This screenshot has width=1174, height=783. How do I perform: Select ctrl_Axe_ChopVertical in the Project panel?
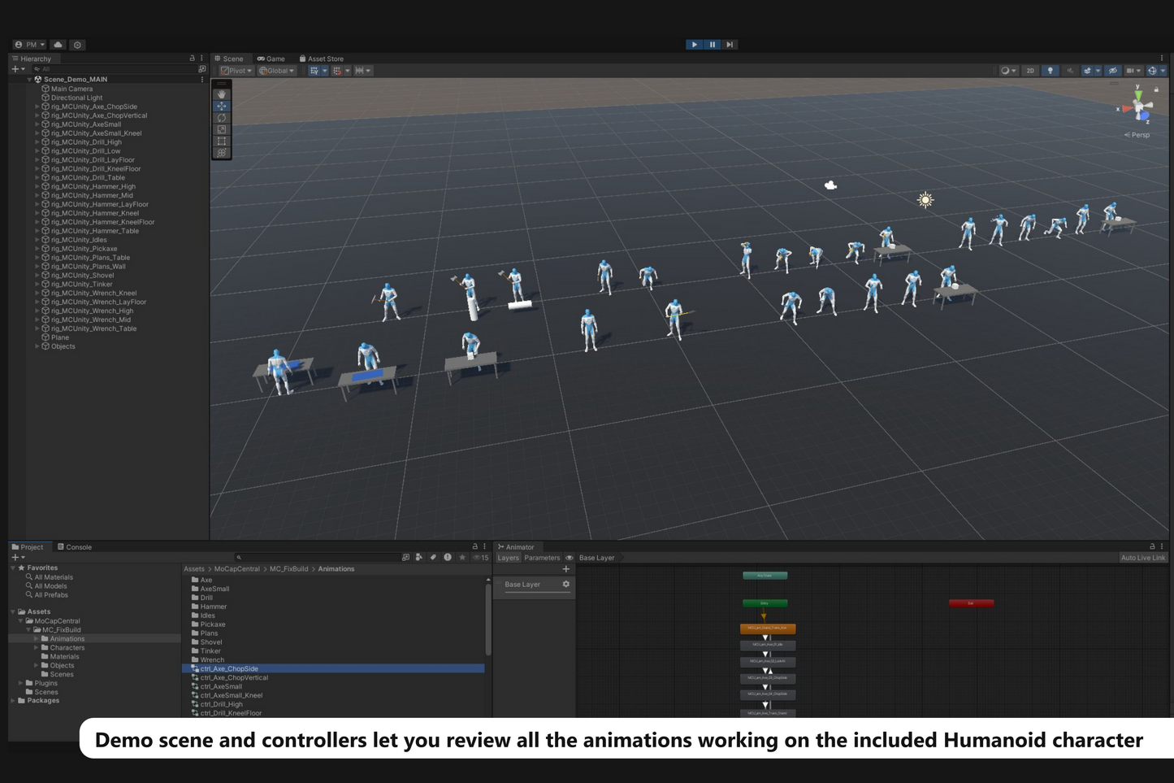[233, 676]
